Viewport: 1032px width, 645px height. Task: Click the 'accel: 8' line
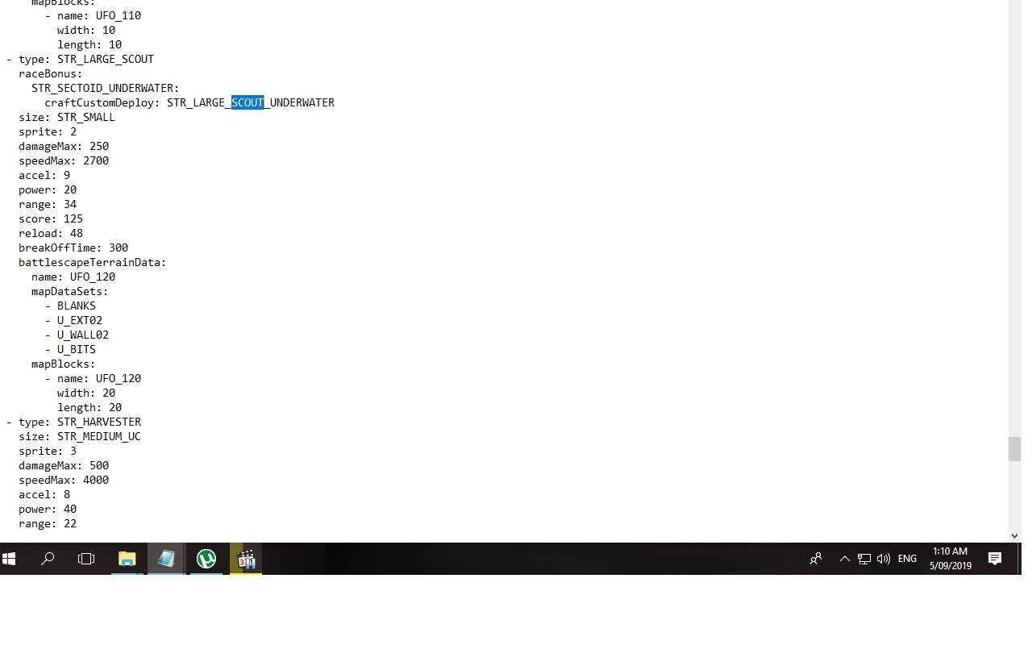44,494
